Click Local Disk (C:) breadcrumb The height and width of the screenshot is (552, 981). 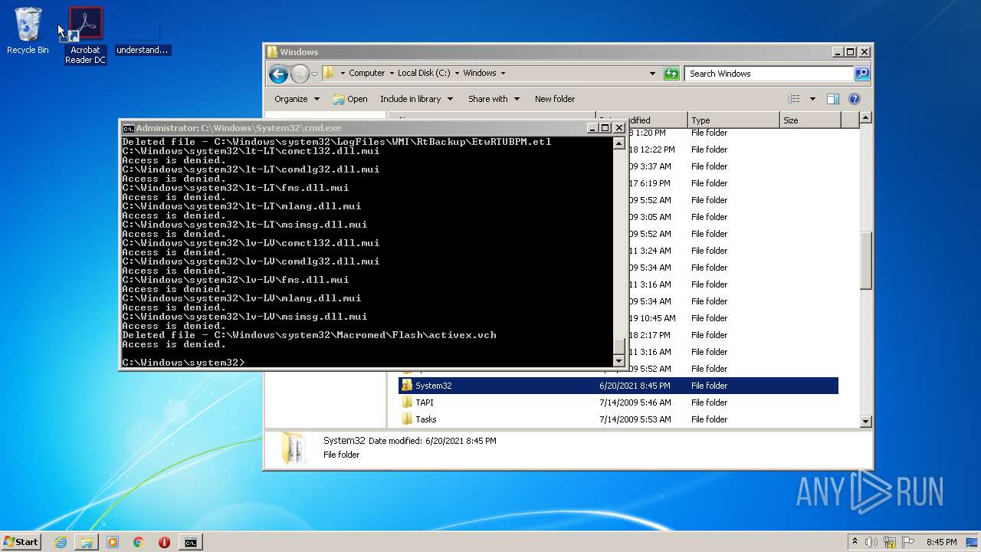coord(423,73)
